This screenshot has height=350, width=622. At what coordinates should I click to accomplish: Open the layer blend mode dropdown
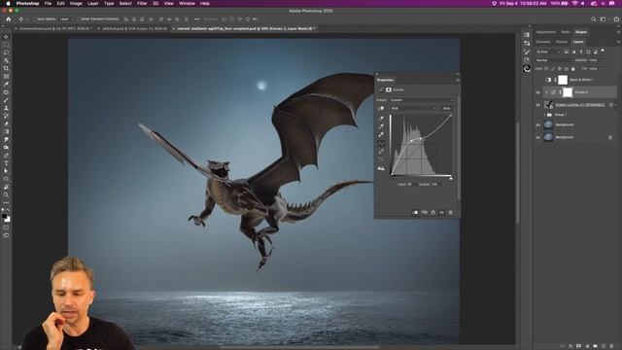pyautogui.click(x=553, y=60)
